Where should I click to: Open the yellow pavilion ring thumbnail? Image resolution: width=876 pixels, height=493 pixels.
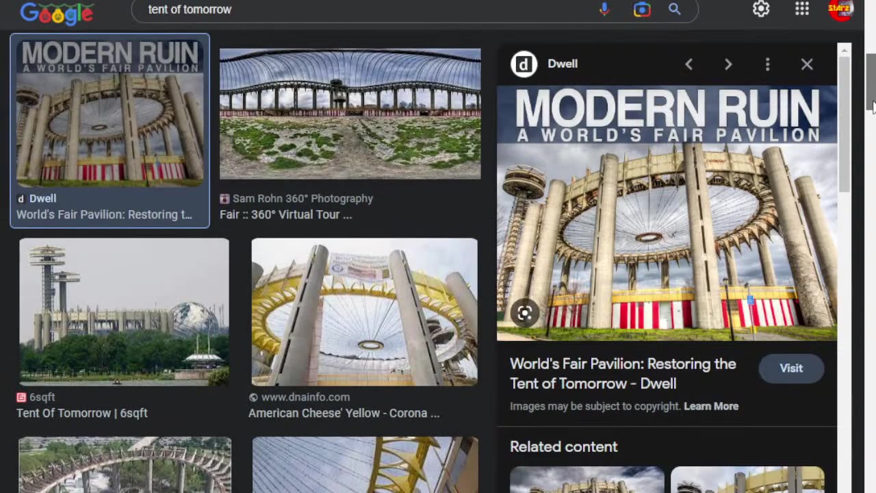click(x=364, y=312)
